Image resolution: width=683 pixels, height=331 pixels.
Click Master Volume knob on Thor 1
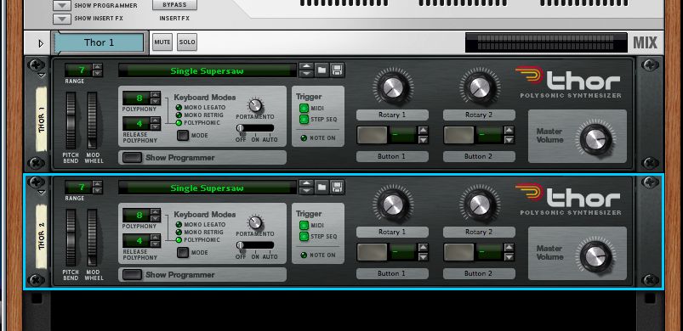point(595,139)
